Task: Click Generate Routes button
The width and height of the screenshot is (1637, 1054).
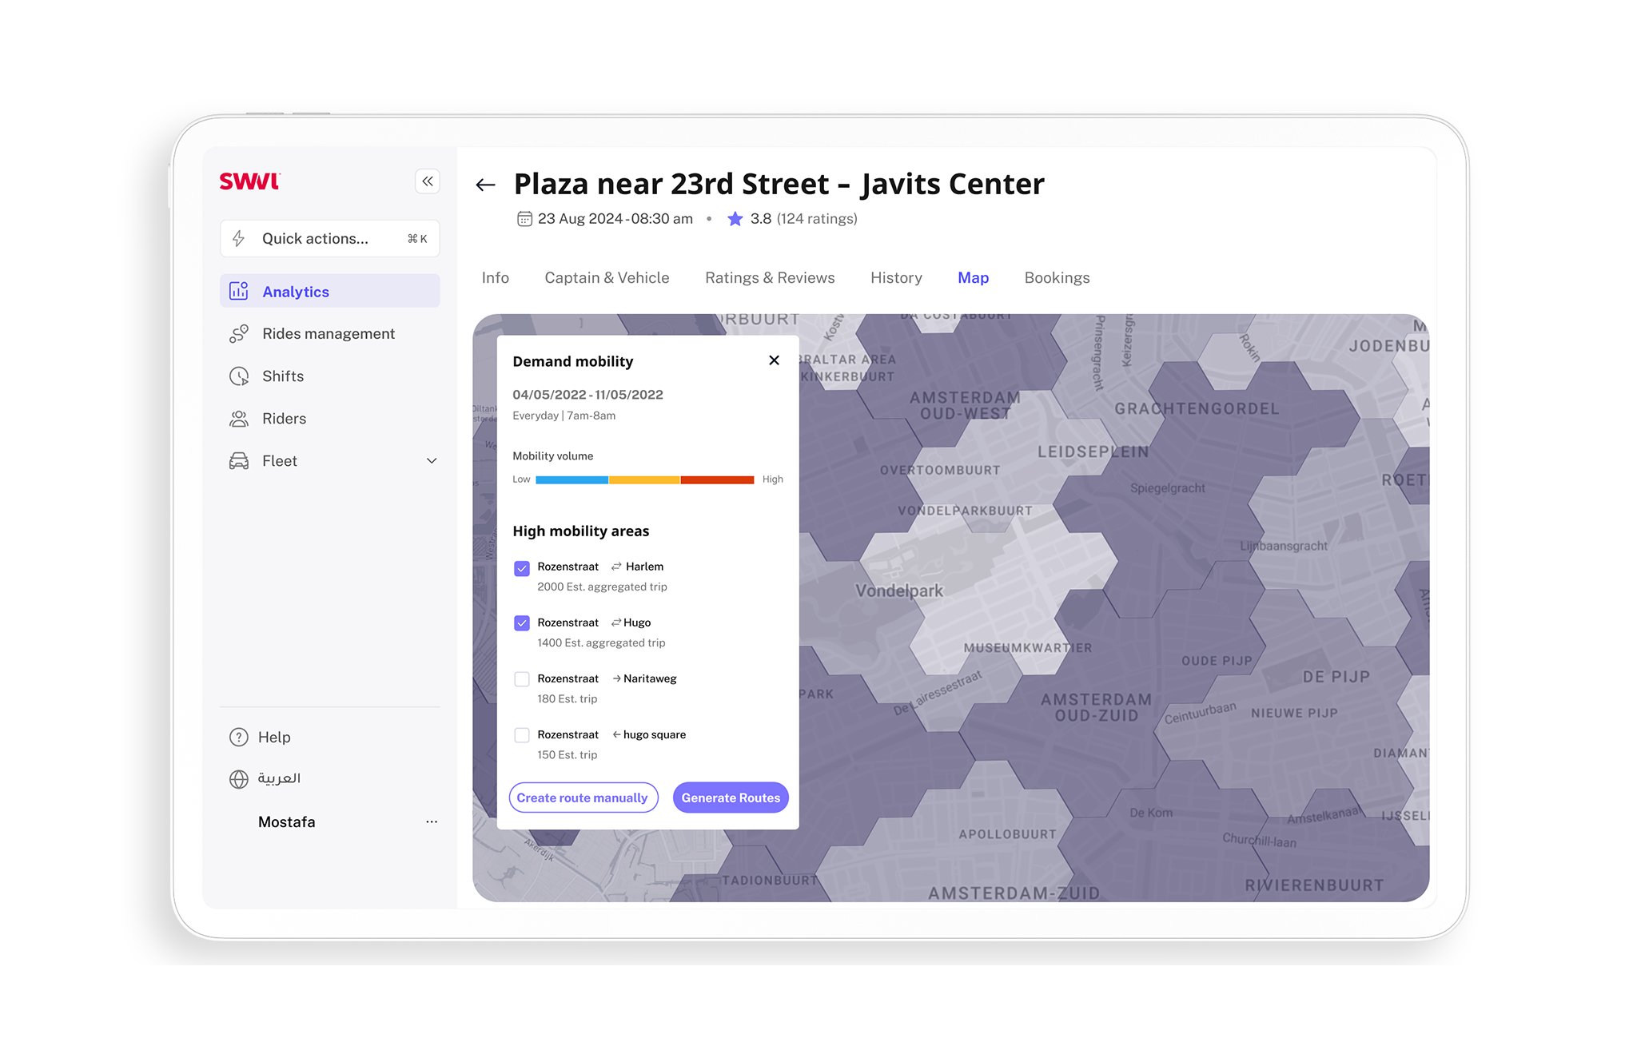Action: point(731,797)
